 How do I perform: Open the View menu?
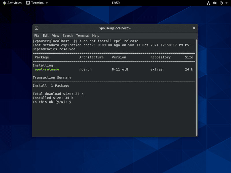[55, 35]
